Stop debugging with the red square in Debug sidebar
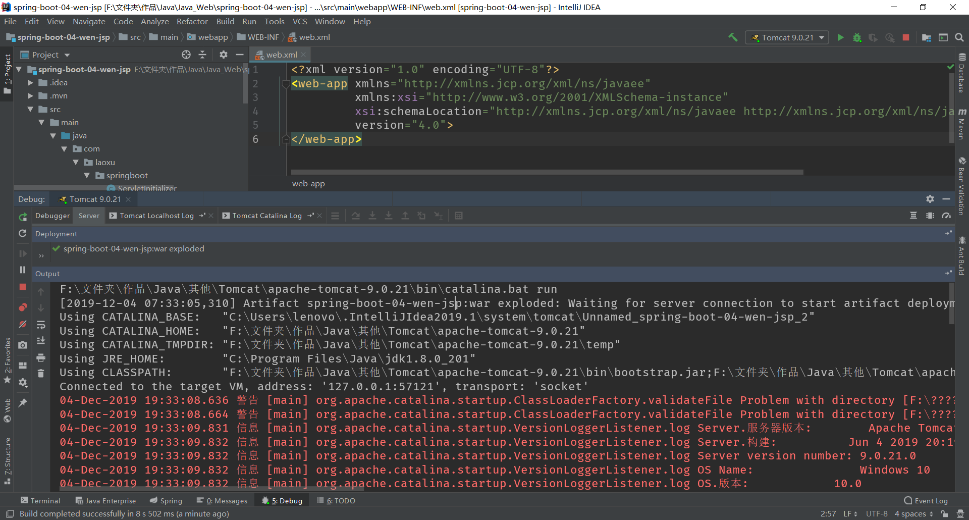This screenshot has height=520, width=969. [23, 287]
